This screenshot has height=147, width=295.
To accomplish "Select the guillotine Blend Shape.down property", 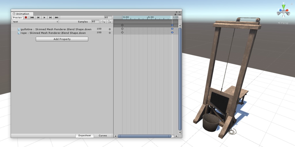I will pyautogui.click(x=56, y=29).
